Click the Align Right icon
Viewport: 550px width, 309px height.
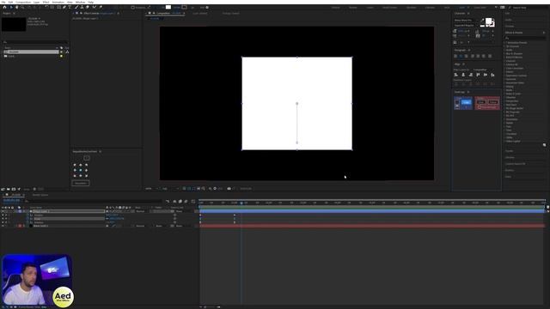pos(471,75)
